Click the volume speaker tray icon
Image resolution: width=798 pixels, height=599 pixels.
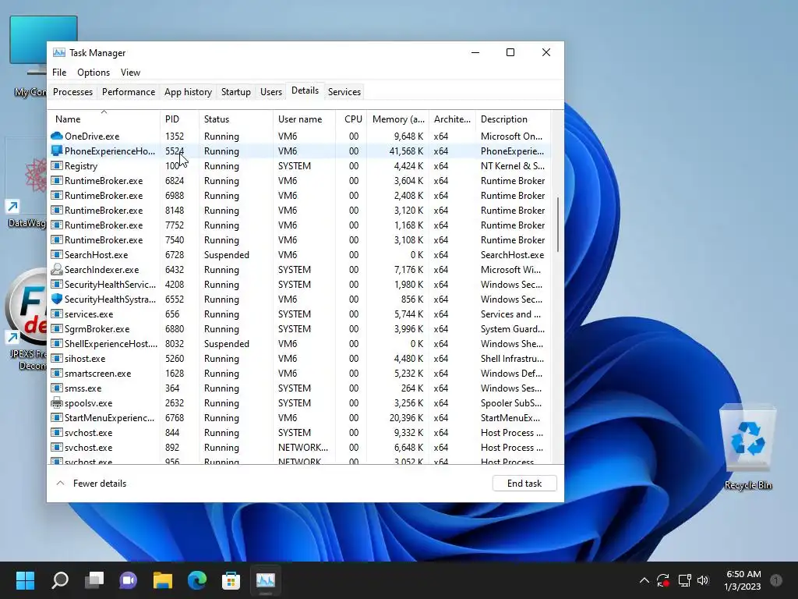(703, 580)
